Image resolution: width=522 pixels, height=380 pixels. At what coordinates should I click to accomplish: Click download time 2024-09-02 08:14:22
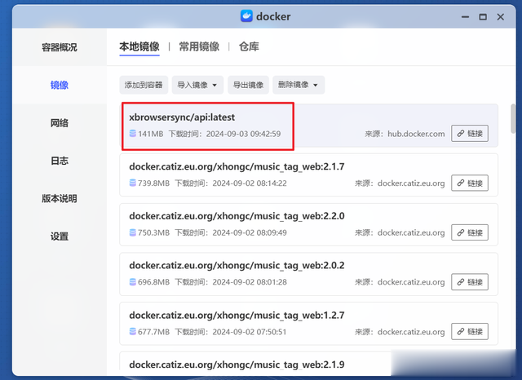(250, 183)
